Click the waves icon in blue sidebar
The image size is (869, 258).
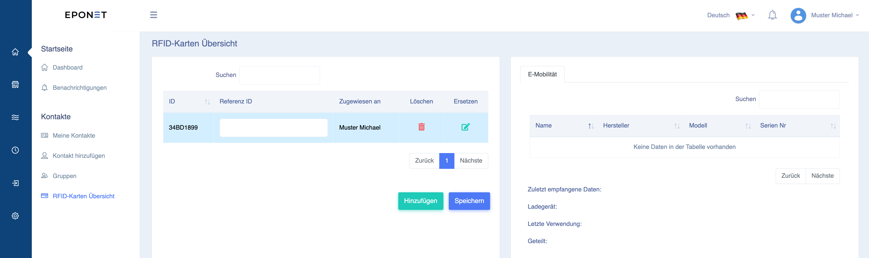[x=15, y=117]
